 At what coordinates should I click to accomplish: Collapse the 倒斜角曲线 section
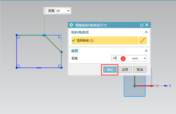146,32
